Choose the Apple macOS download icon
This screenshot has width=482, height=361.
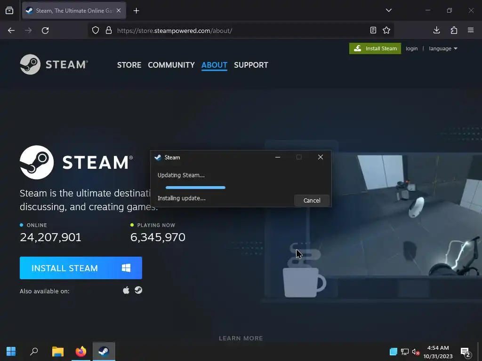pos(126,290)
